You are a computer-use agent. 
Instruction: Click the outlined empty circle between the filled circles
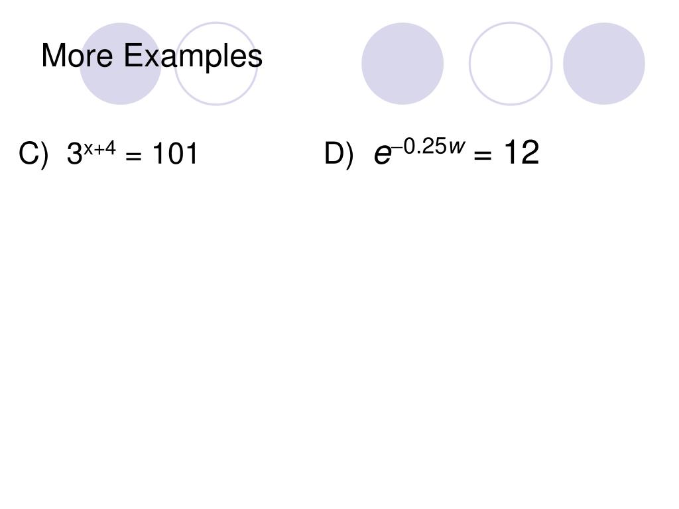coord(511,64)
